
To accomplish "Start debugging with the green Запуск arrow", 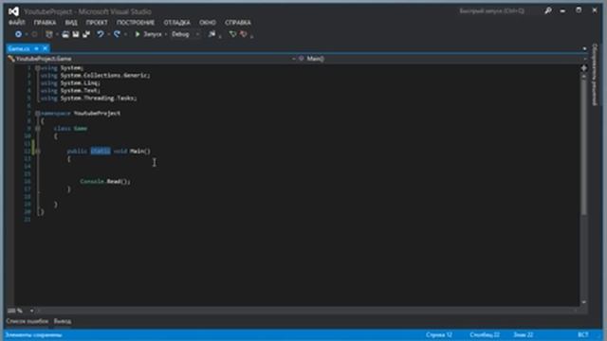I will (x=137, y=34).
